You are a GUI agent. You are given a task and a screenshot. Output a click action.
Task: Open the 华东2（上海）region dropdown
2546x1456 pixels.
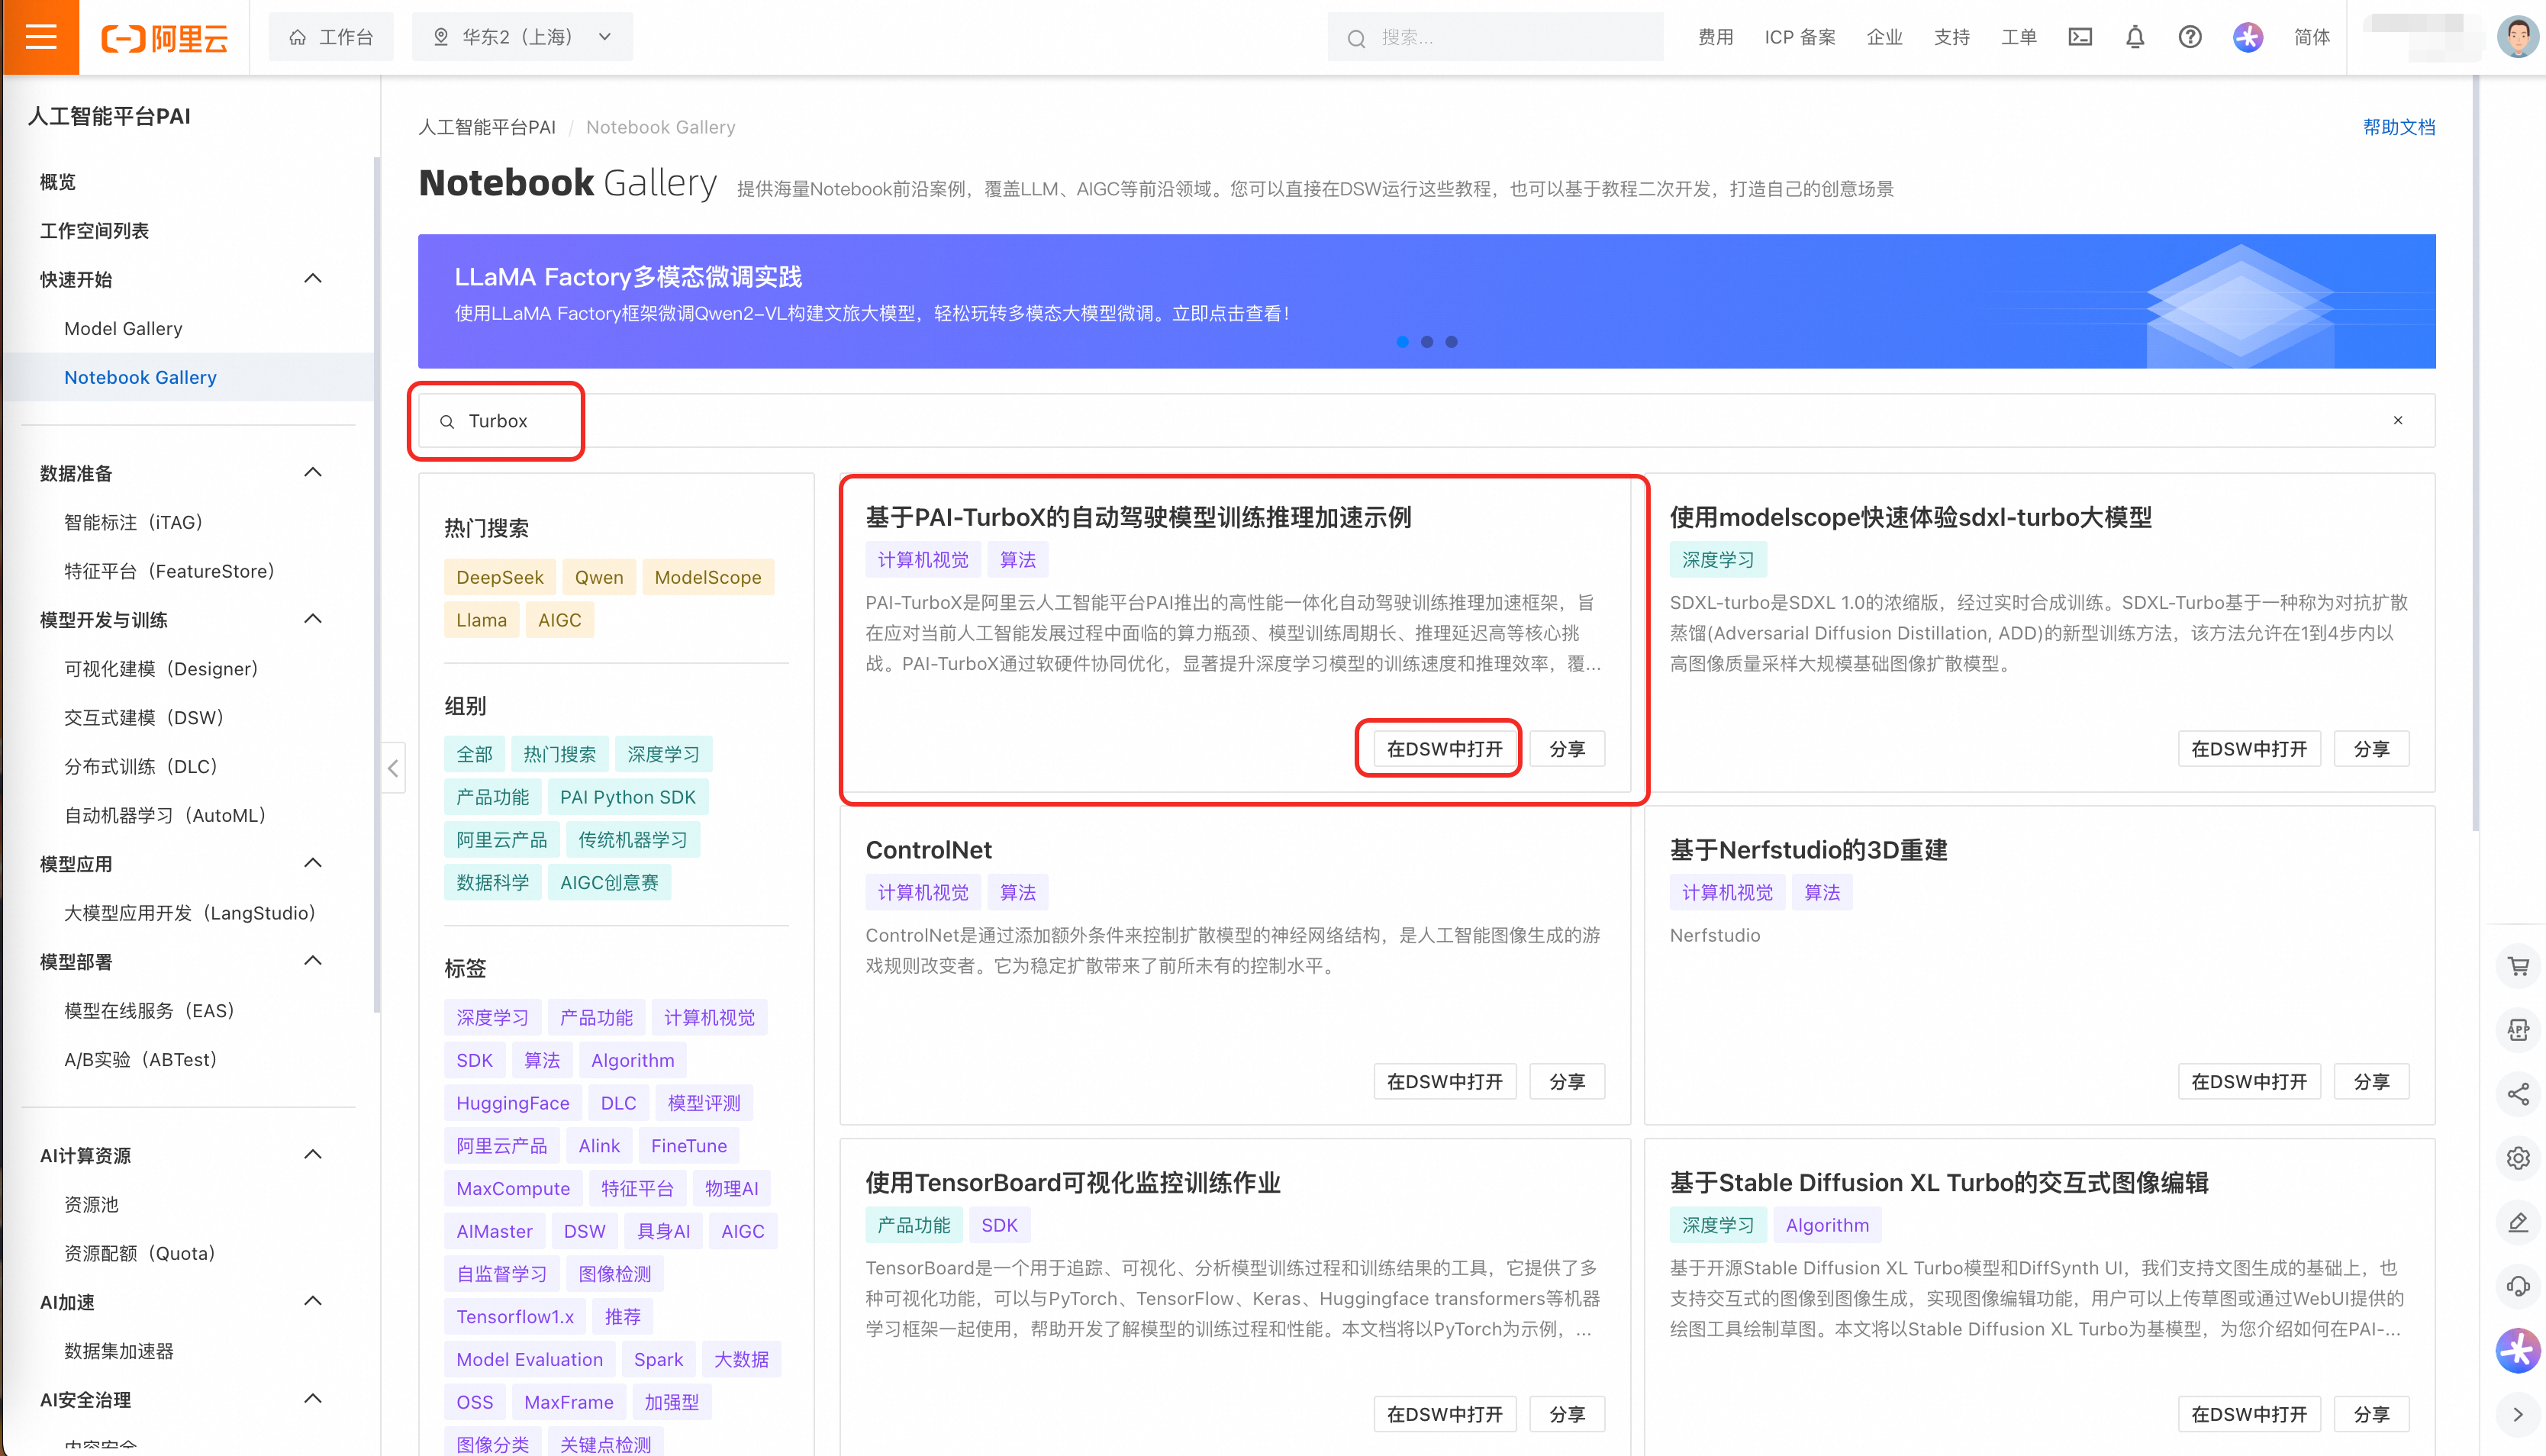tap(522, 37)
